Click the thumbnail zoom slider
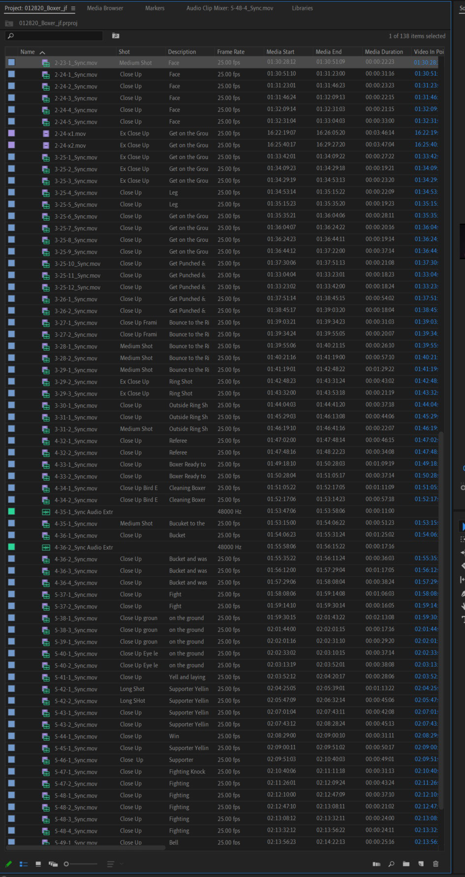This screenshot has width=465, height=877. [x=81, y=864]
